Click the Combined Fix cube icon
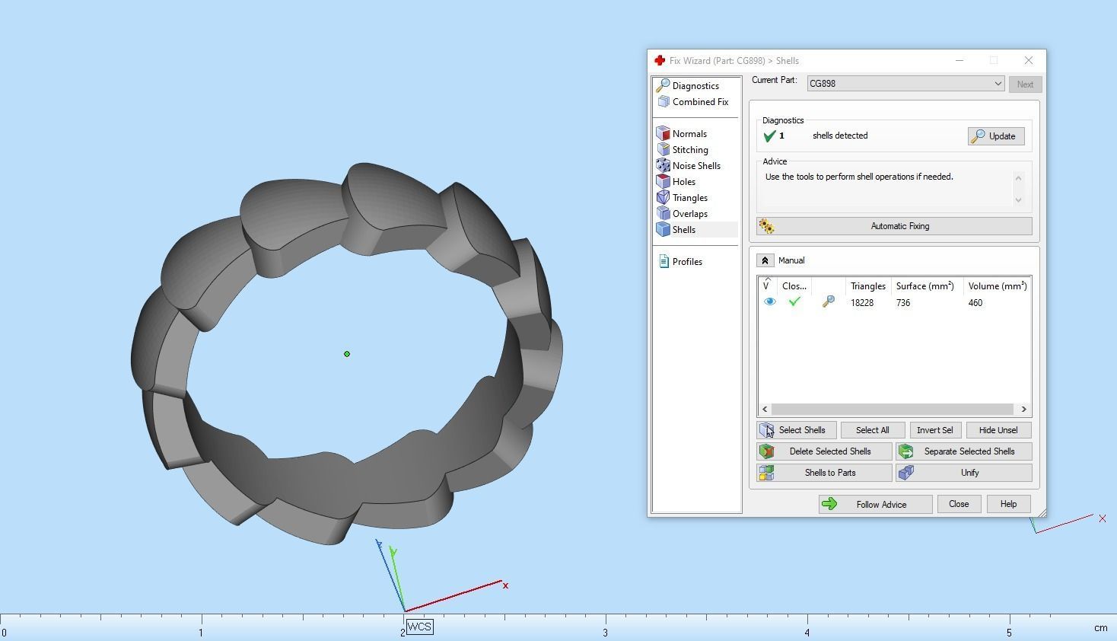The width and height of the screenshot is (1117, 641). coord(663,102)
